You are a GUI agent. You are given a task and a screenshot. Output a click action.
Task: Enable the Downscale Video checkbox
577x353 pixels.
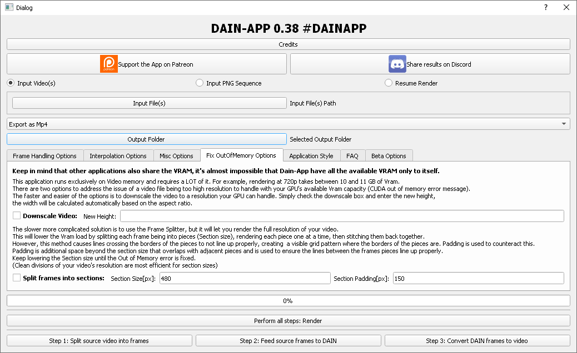coord(16,216)
